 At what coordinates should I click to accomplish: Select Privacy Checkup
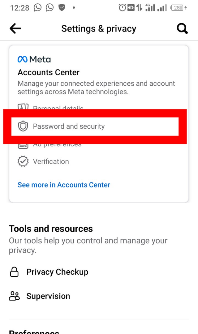pyautogui.click(x=57, y=272)
